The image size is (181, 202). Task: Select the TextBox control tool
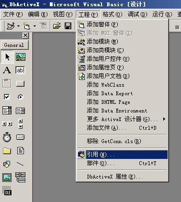coord(21,70)
